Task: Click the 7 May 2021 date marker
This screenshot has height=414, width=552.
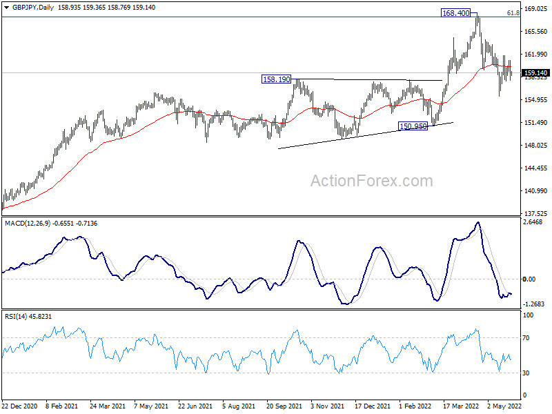Action: [151, 406]
